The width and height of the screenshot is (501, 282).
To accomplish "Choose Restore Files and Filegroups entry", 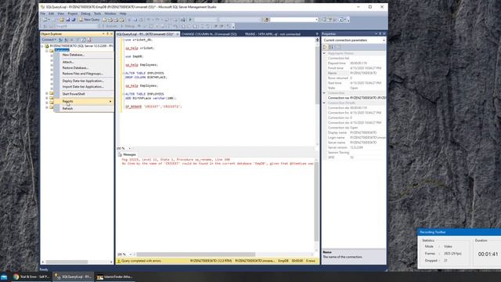I will pos(84,74).
